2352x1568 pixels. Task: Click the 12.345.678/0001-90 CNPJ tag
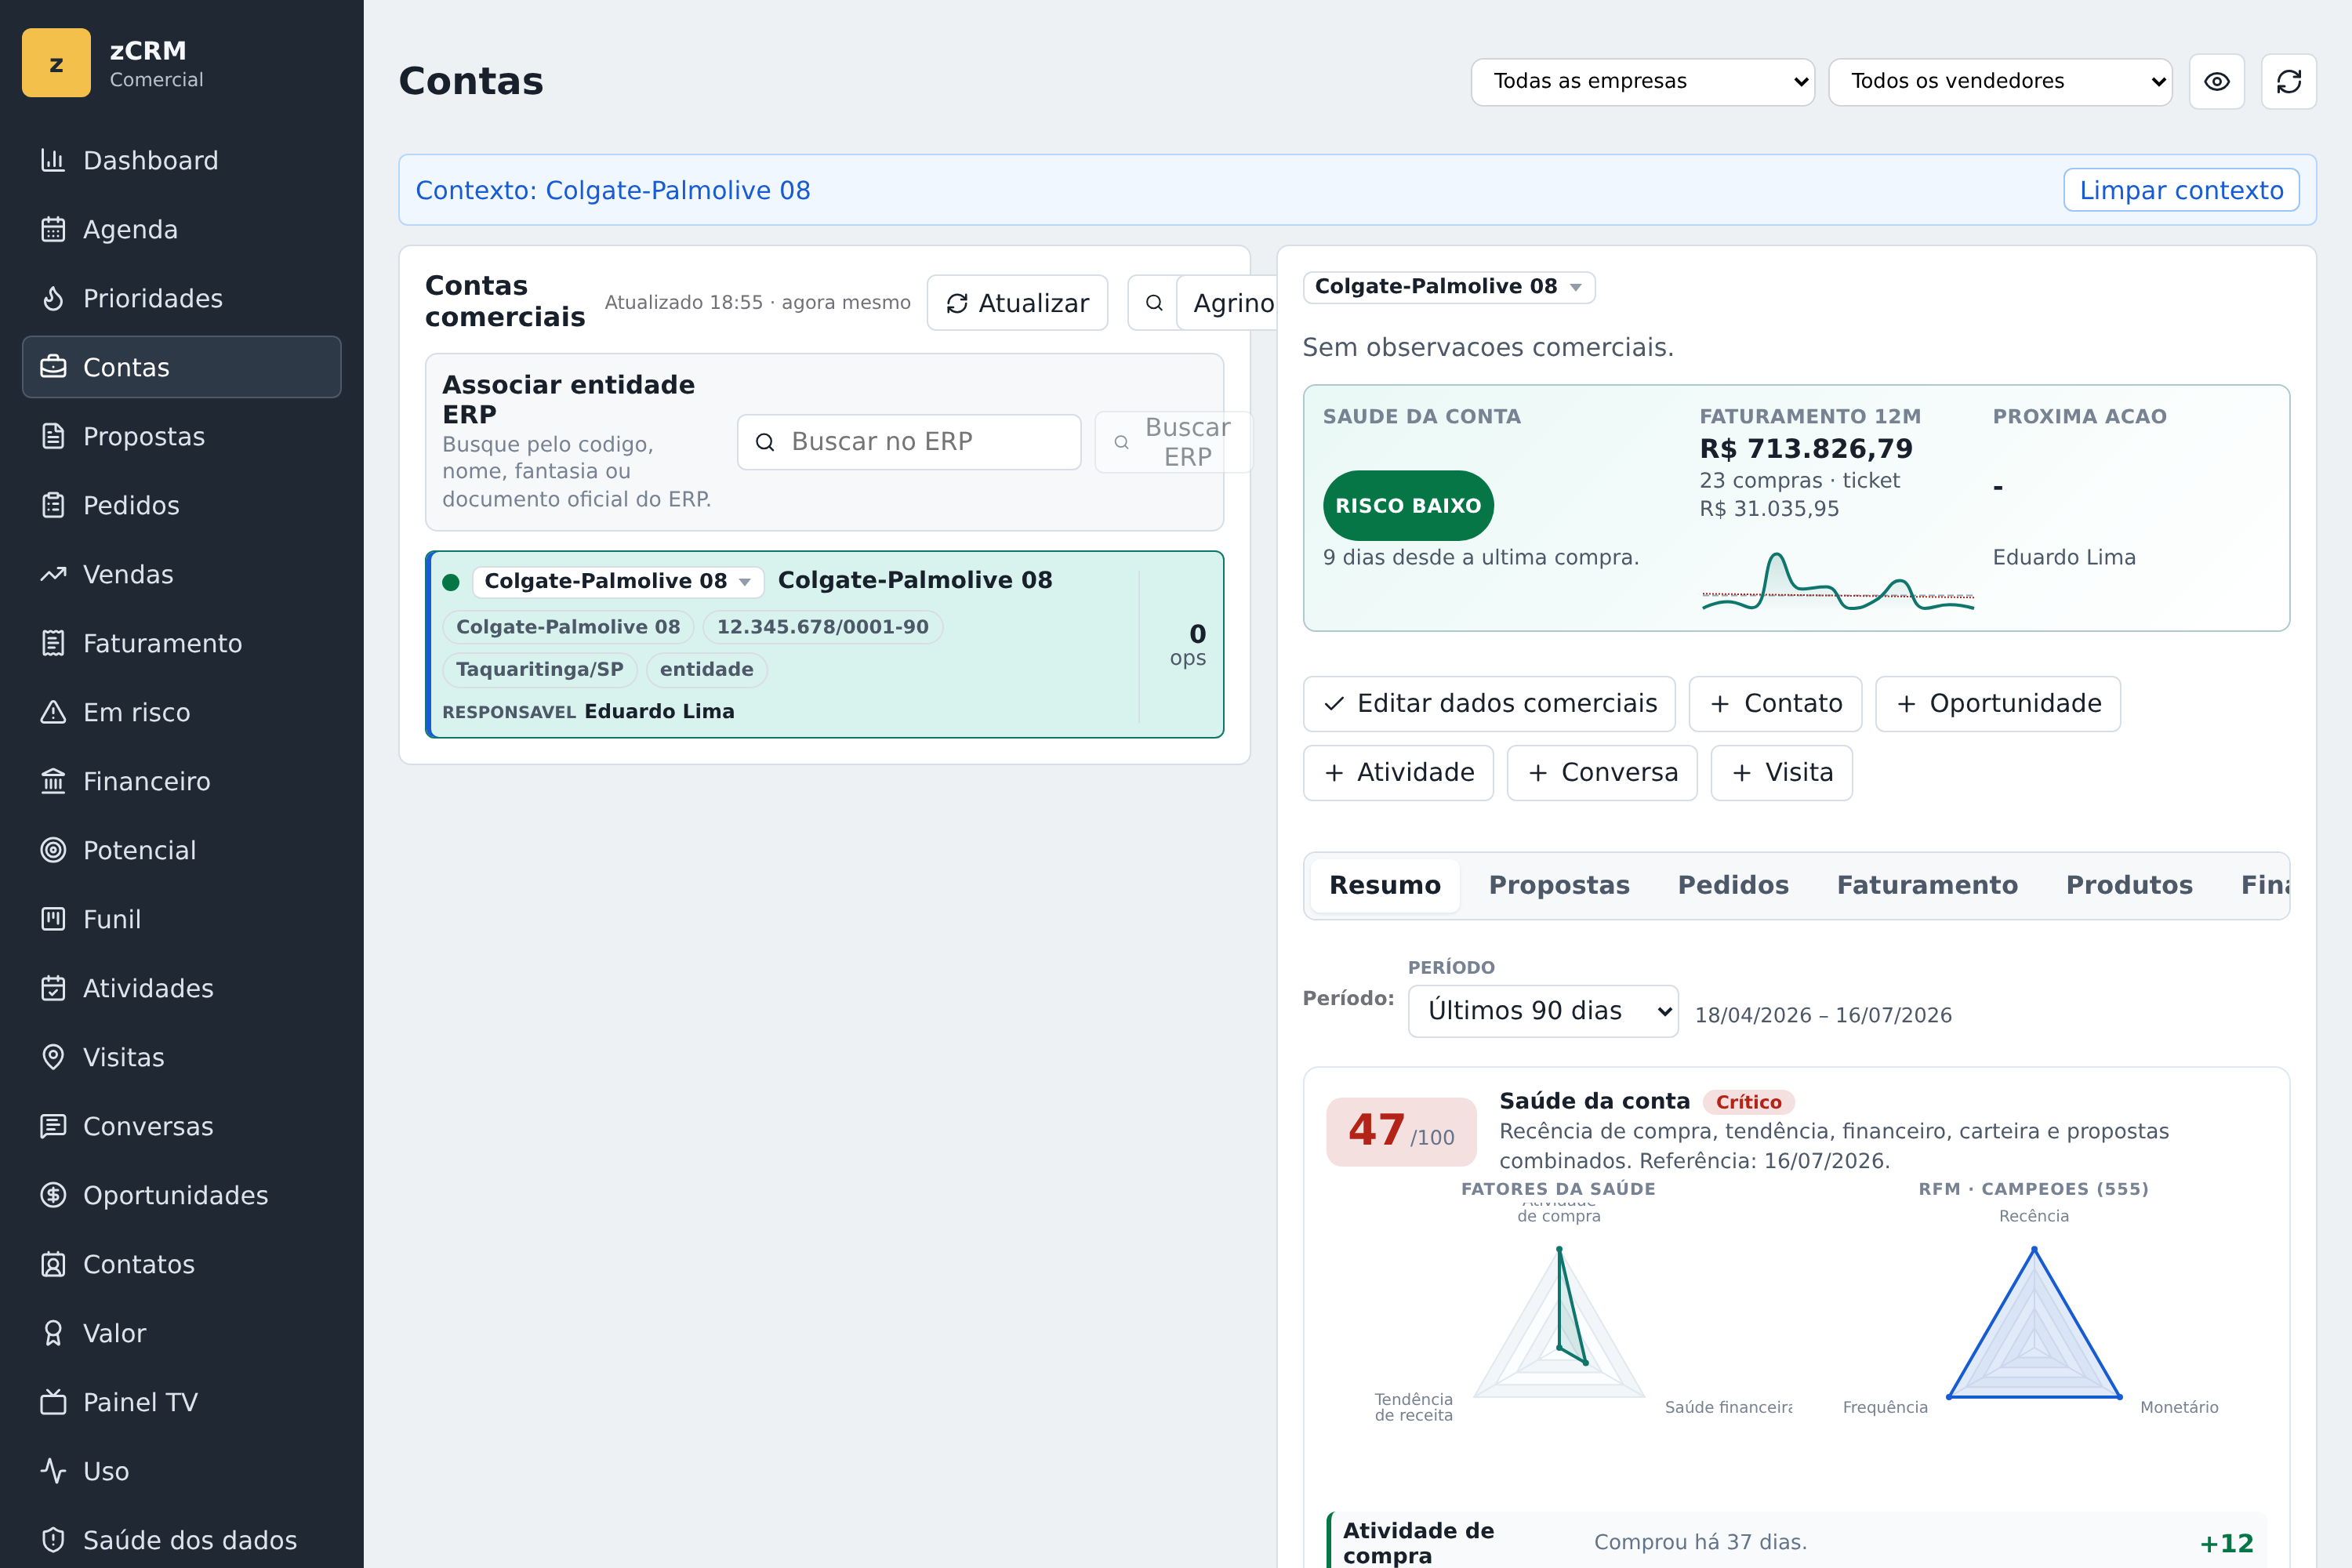click(x=822, y=627)
